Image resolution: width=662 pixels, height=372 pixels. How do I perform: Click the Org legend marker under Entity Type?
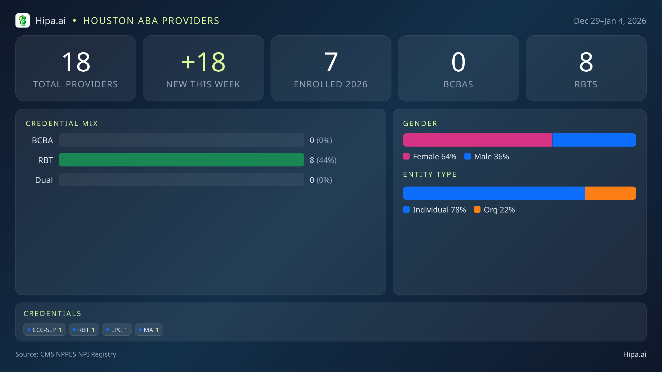pos(477,210)
